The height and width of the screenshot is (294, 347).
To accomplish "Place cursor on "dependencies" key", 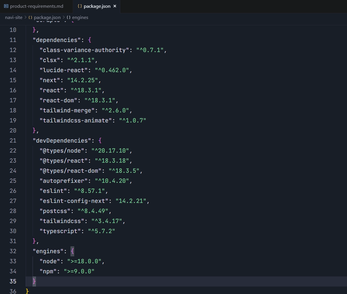I will pos(57,40).
